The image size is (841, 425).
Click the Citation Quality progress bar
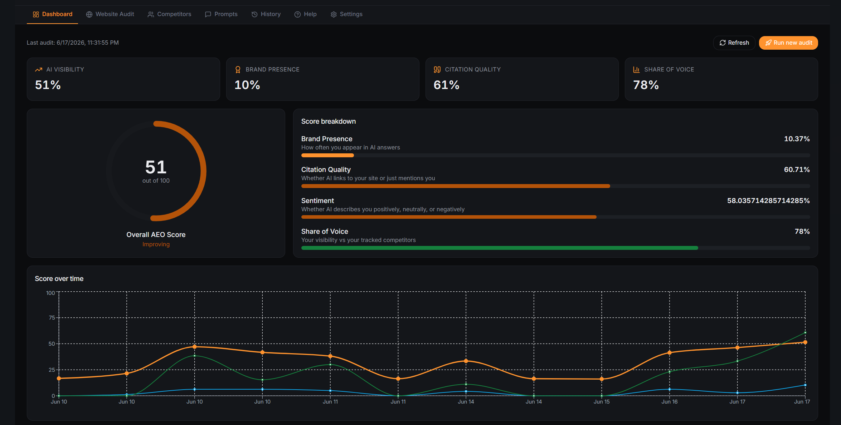click(x=555, y=186)
